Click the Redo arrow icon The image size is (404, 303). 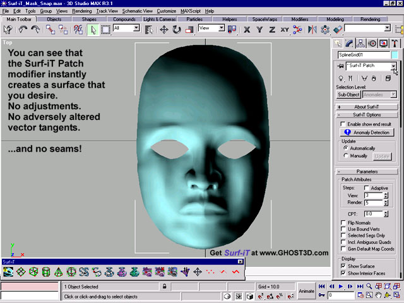(35, 30)
